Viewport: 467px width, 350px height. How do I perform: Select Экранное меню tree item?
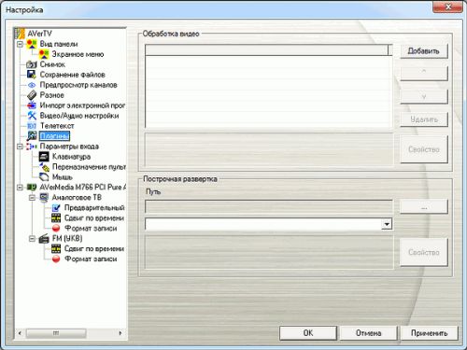tap(78, 54)
